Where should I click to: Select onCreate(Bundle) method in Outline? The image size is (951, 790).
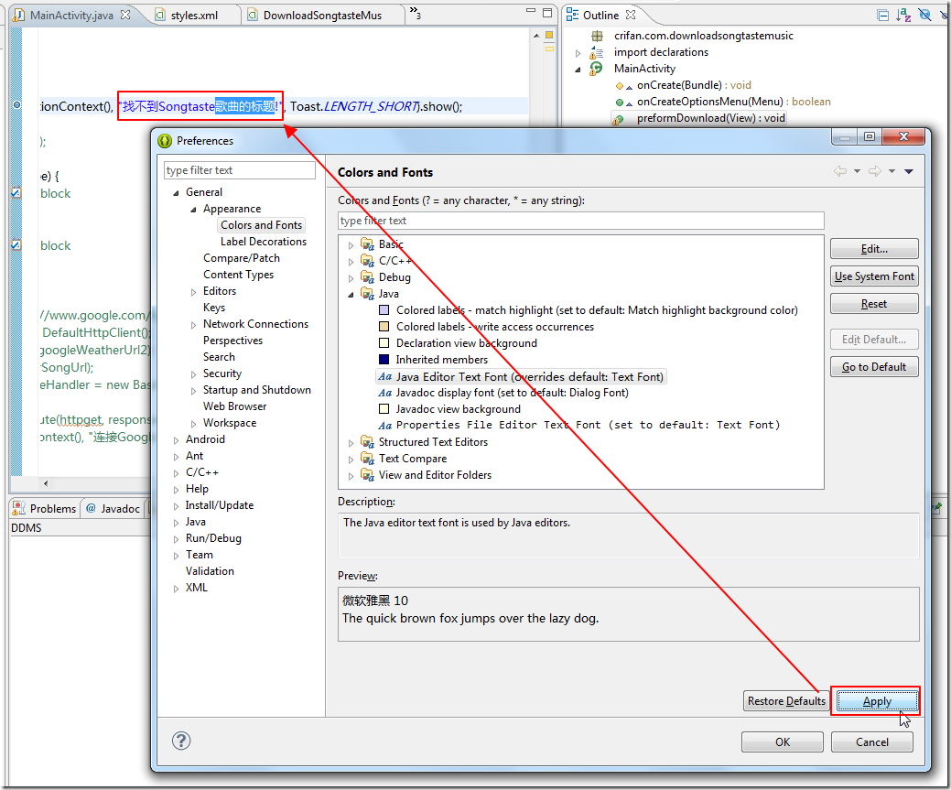click(x=693, y=85)
